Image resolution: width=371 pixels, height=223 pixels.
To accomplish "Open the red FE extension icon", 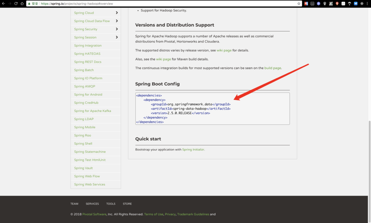I will 306,4.
